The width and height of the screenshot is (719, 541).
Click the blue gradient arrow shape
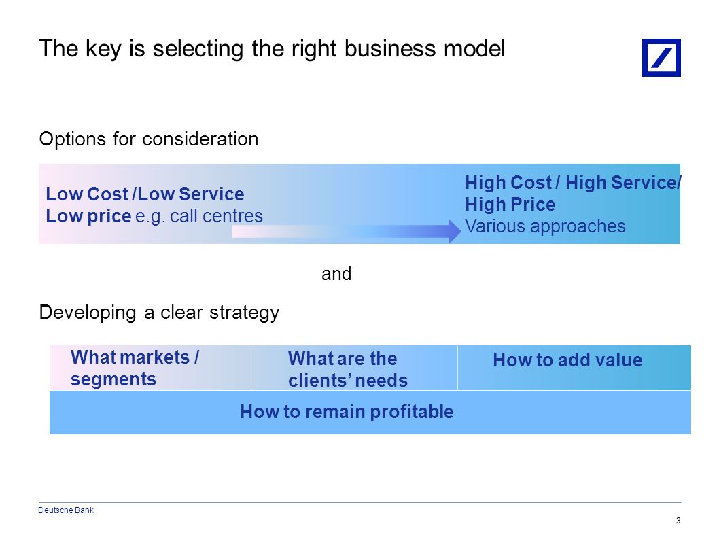(347, 231)
